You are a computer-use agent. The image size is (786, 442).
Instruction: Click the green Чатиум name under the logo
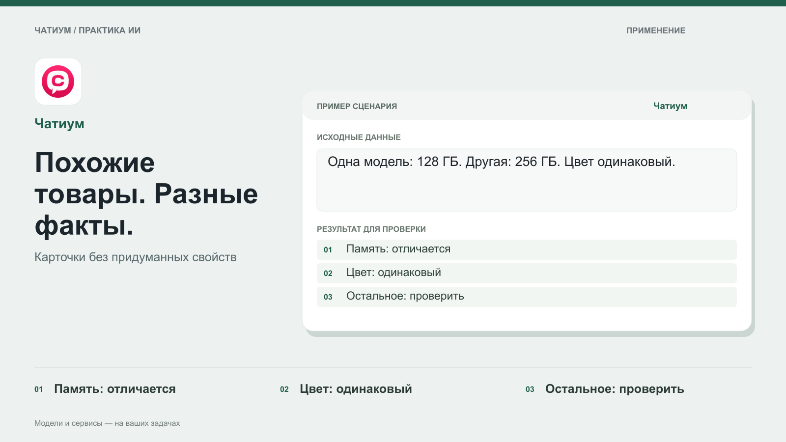click(59, 124)
